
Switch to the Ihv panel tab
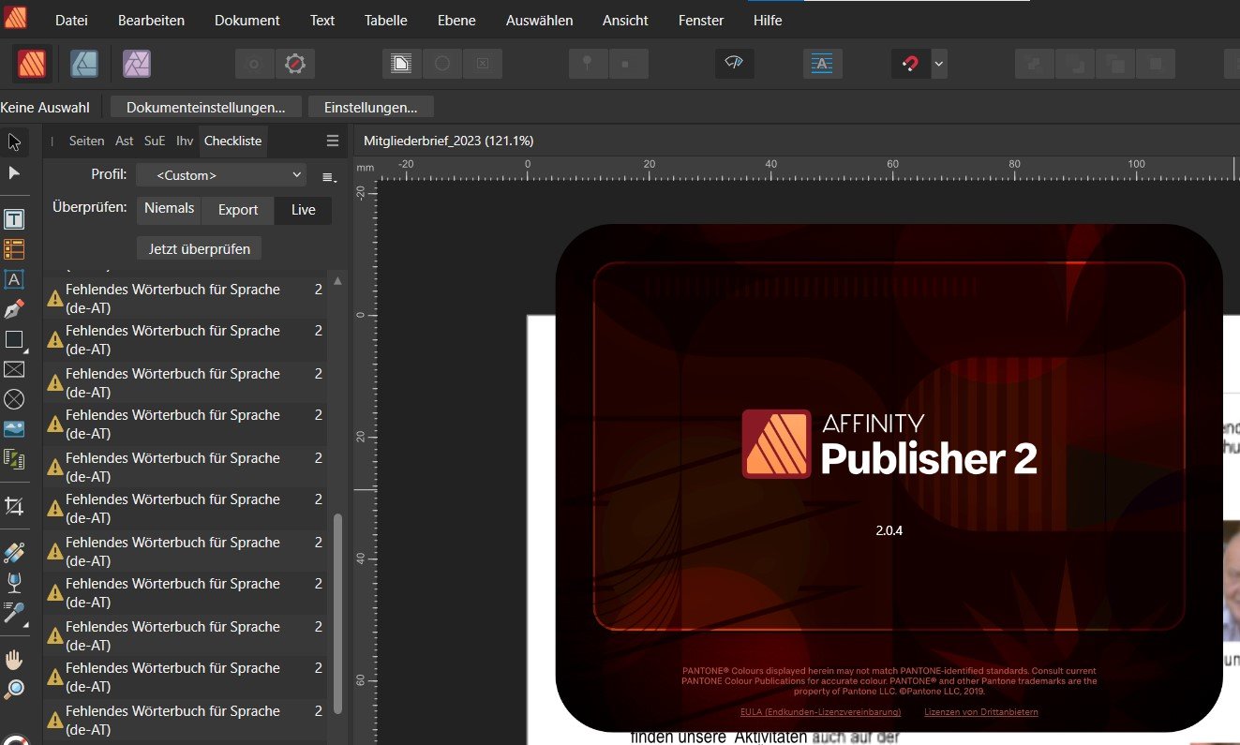pyautogui.click(x=185, y=142)
